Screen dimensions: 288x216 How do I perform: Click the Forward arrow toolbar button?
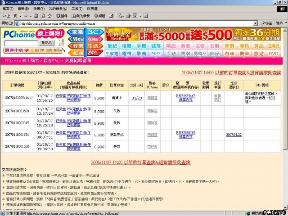coord(26,16)
